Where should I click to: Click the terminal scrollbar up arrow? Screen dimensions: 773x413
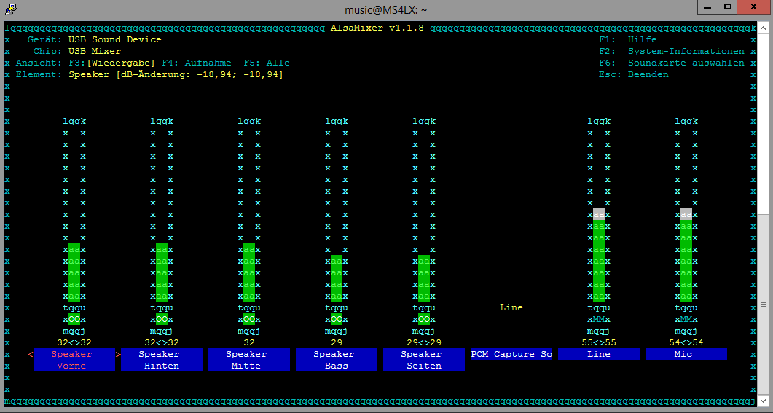click(x=763, y=28)
